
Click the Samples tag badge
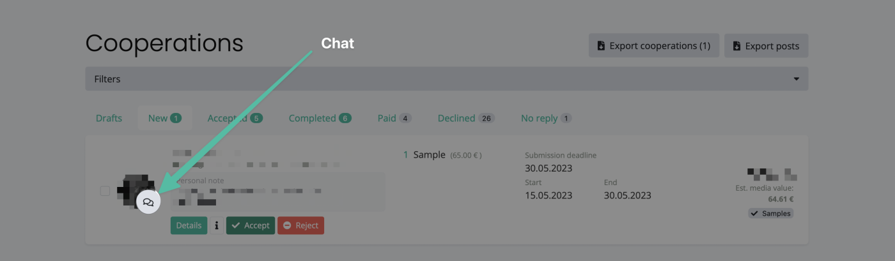[770, 213]
